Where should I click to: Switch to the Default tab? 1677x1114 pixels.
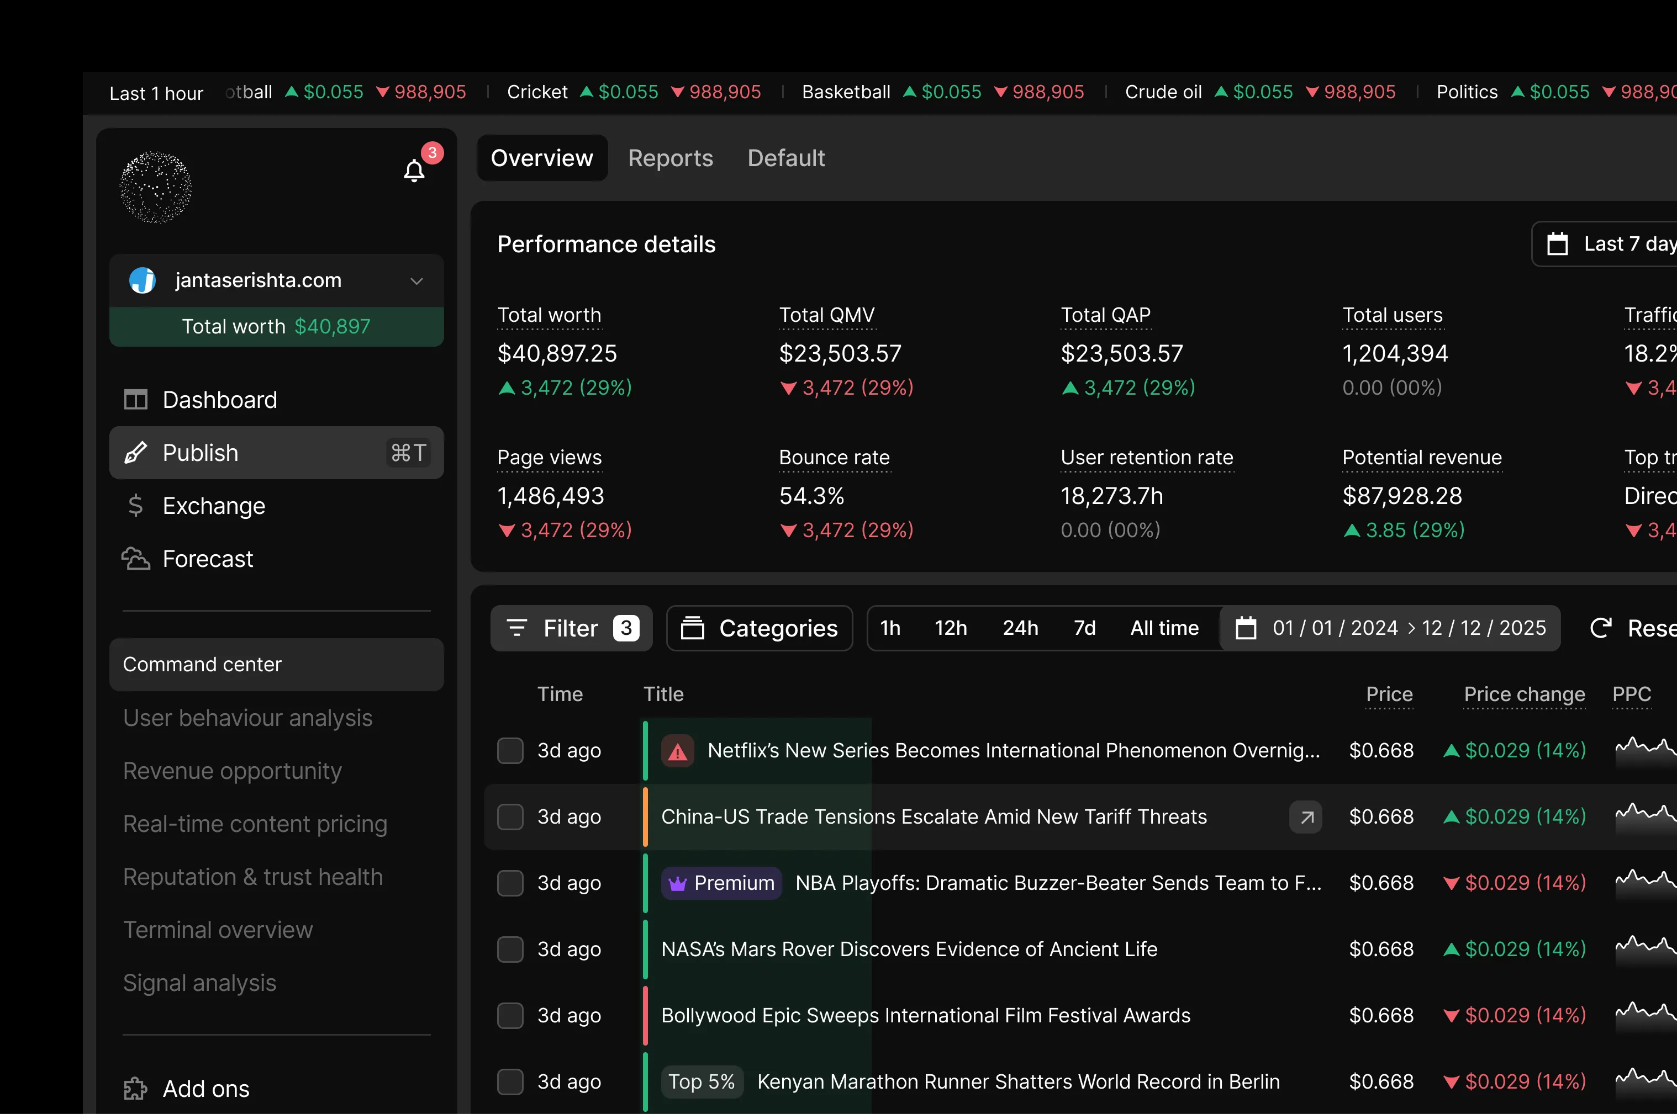[x=786, y=158]
